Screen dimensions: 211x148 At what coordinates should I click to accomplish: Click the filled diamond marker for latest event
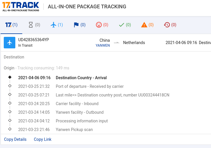coord(10,77)
